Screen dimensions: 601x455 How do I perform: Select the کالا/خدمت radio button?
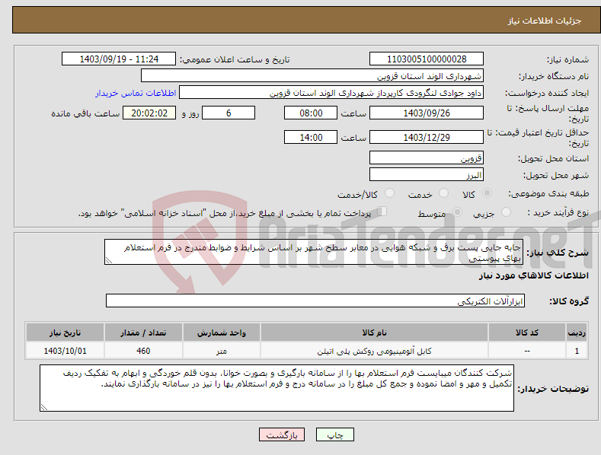(x=389, y=193)
